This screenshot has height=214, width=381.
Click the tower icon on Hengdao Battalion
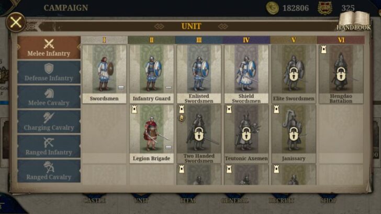coord(323,50)
